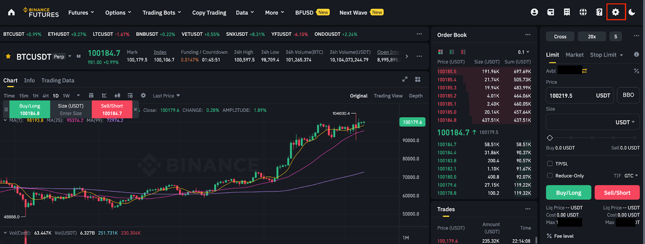Open the BTCUSDT Perp pair dropdown

[70, 56]
